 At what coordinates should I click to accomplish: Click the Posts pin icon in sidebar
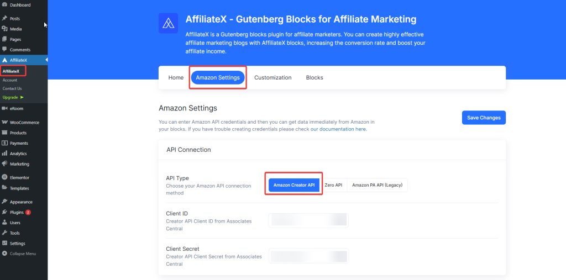click(x=4, y=19)
